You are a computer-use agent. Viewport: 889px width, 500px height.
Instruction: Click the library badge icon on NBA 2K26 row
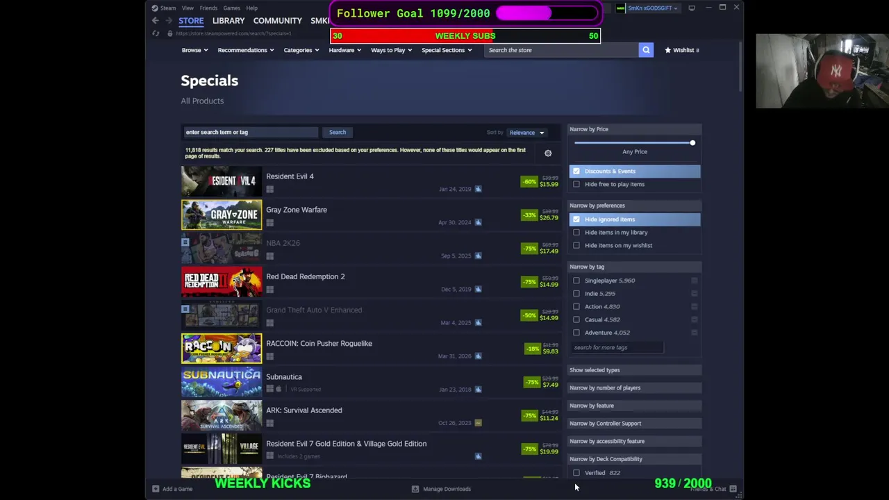click(x=185, y=242)
